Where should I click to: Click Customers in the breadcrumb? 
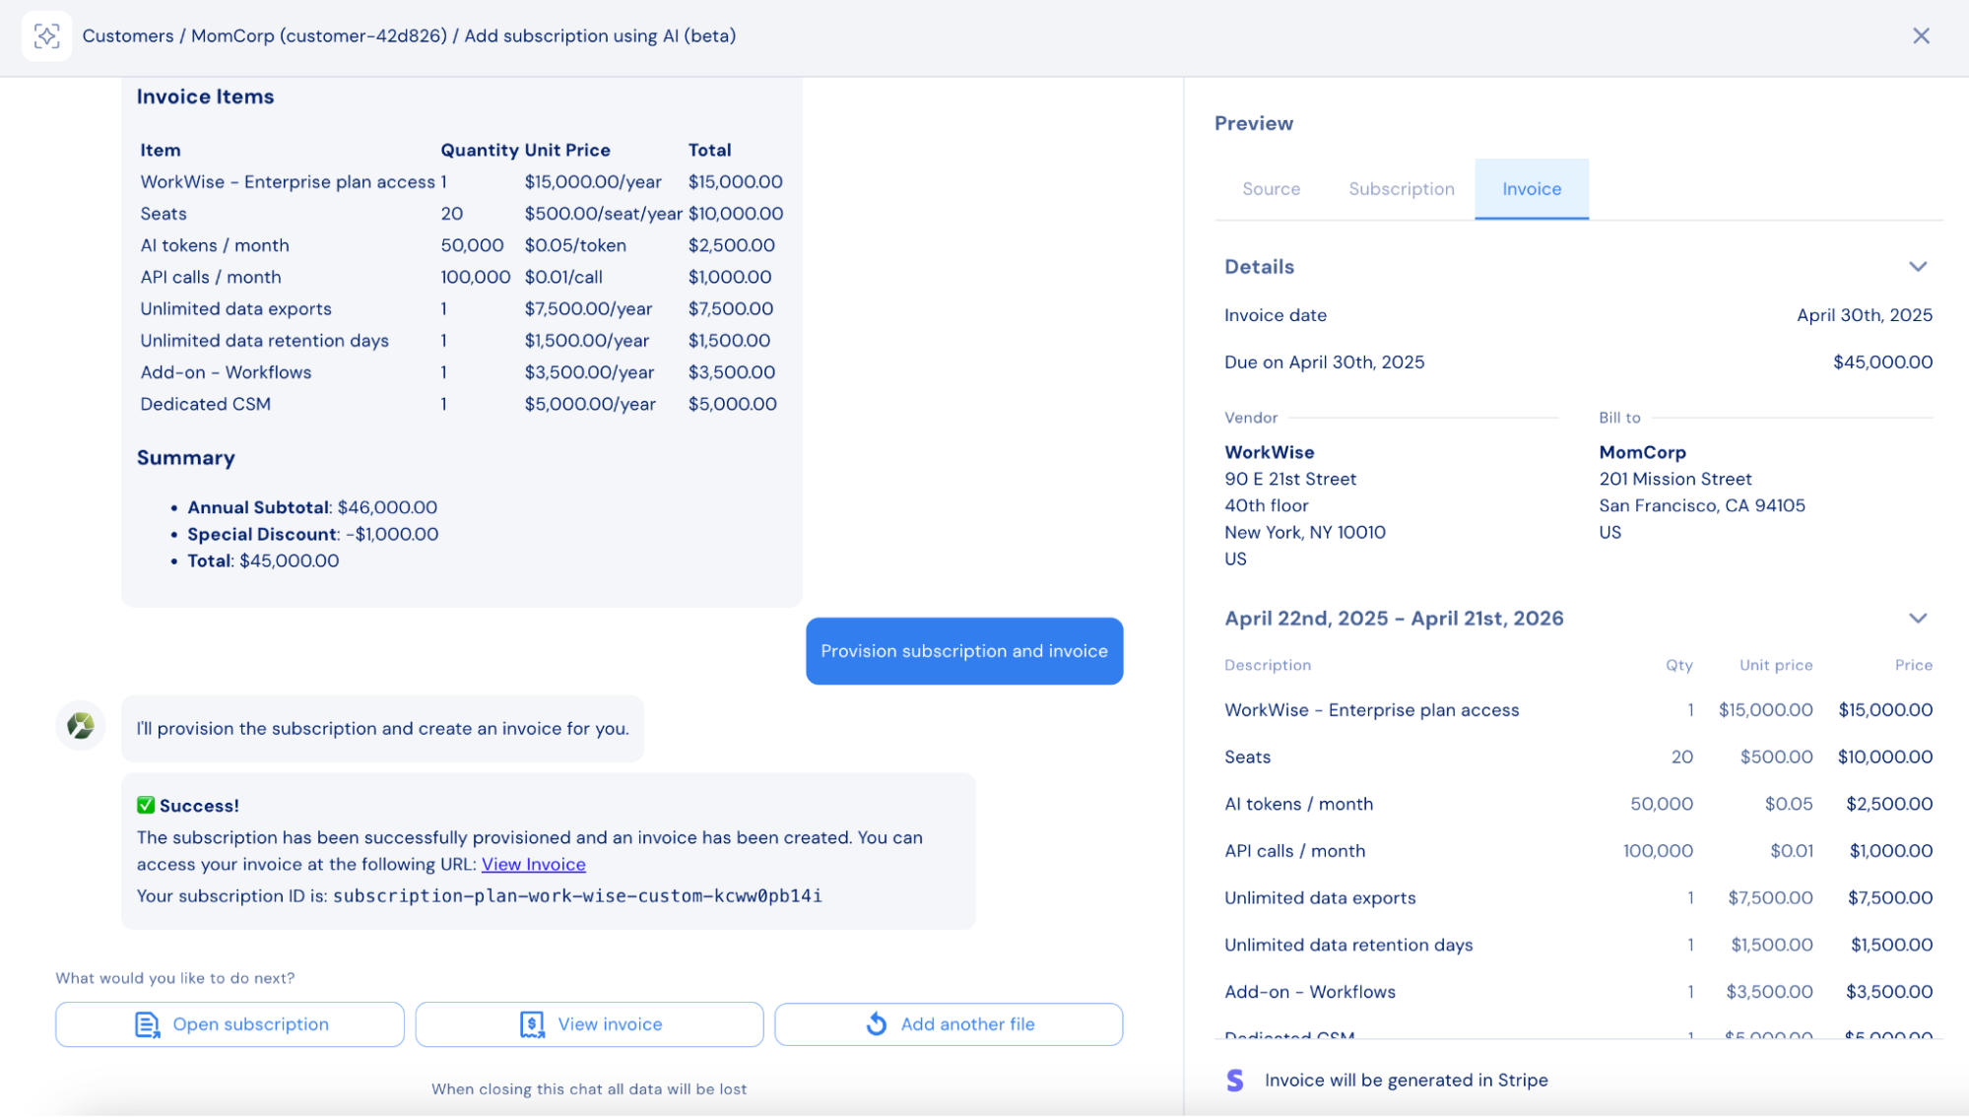click(128, 36)
